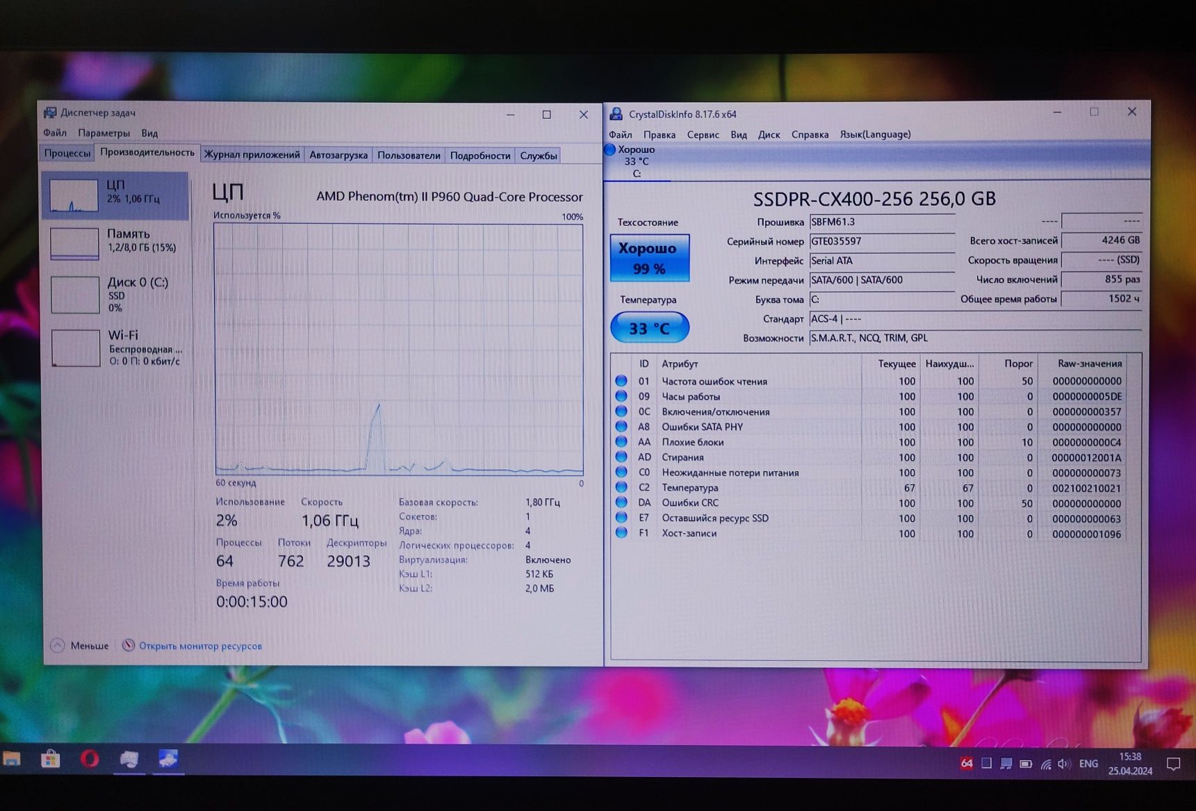Viewport: 1196px width, 811px height.
Task: Select the ЦП performance sidebar item
Action: coord(115,195)
